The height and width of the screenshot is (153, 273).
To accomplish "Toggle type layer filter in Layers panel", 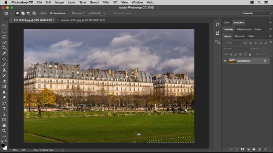I will coord(256,43).
